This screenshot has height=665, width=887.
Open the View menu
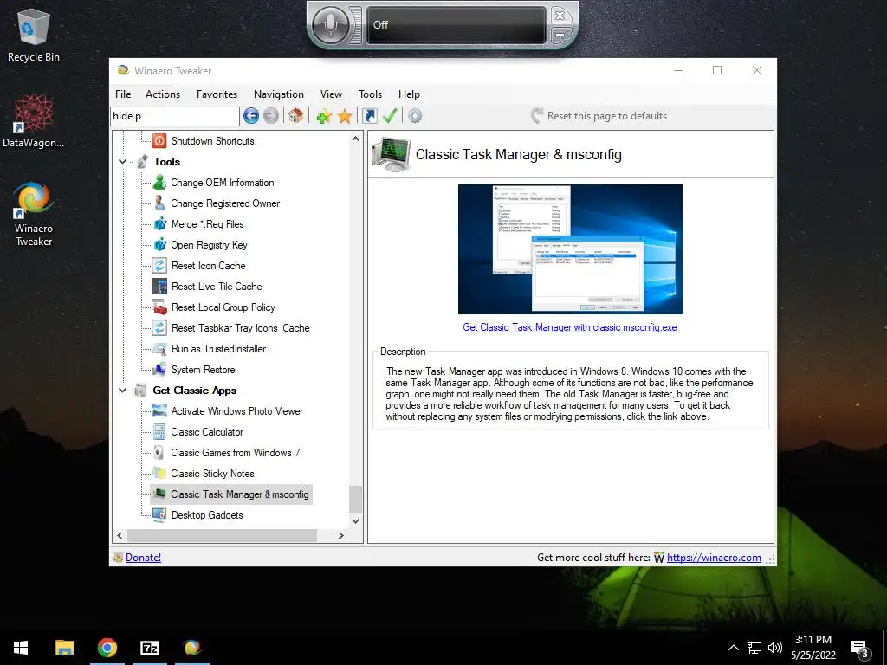coord(331,94)
